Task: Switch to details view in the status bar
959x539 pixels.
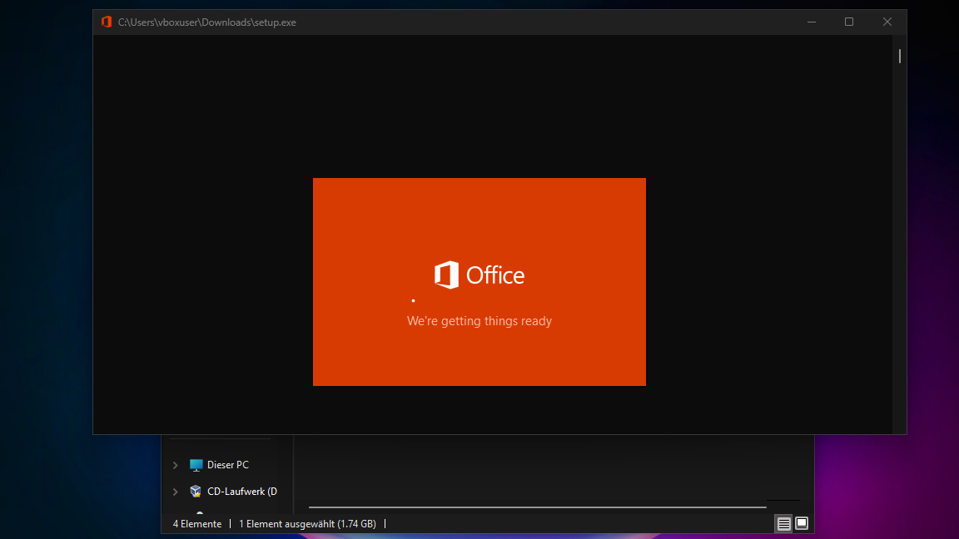Action: [783, 524]
